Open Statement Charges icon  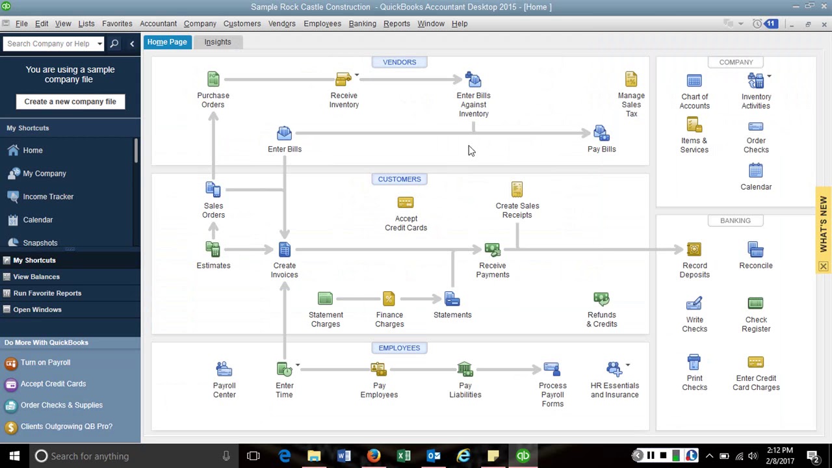tap(325, 298)
